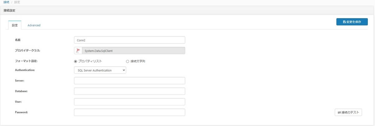Click the User: label
Screen dimensions: 375x126
click(18, 102)
